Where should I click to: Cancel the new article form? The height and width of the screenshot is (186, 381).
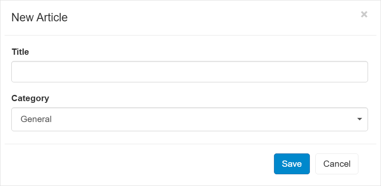[337, 164]
